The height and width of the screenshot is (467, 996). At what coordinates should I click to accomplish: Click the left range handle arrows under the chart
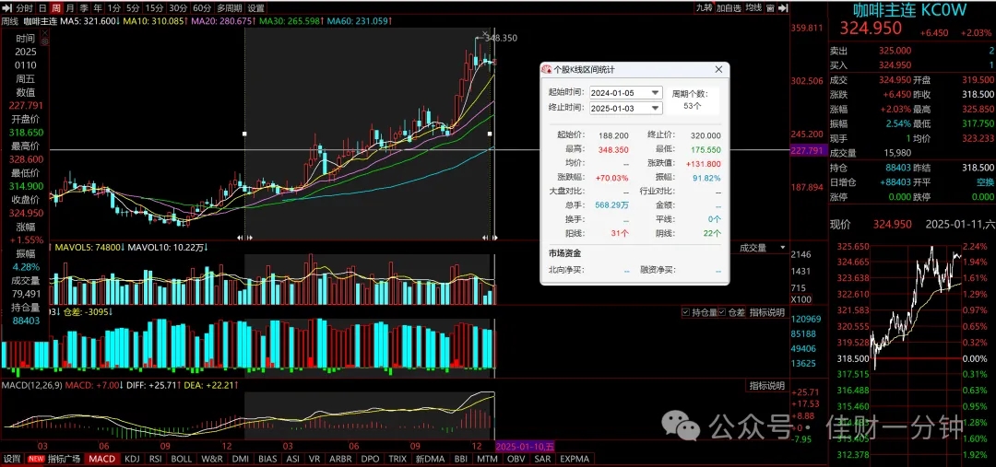(x=244, y=238)
